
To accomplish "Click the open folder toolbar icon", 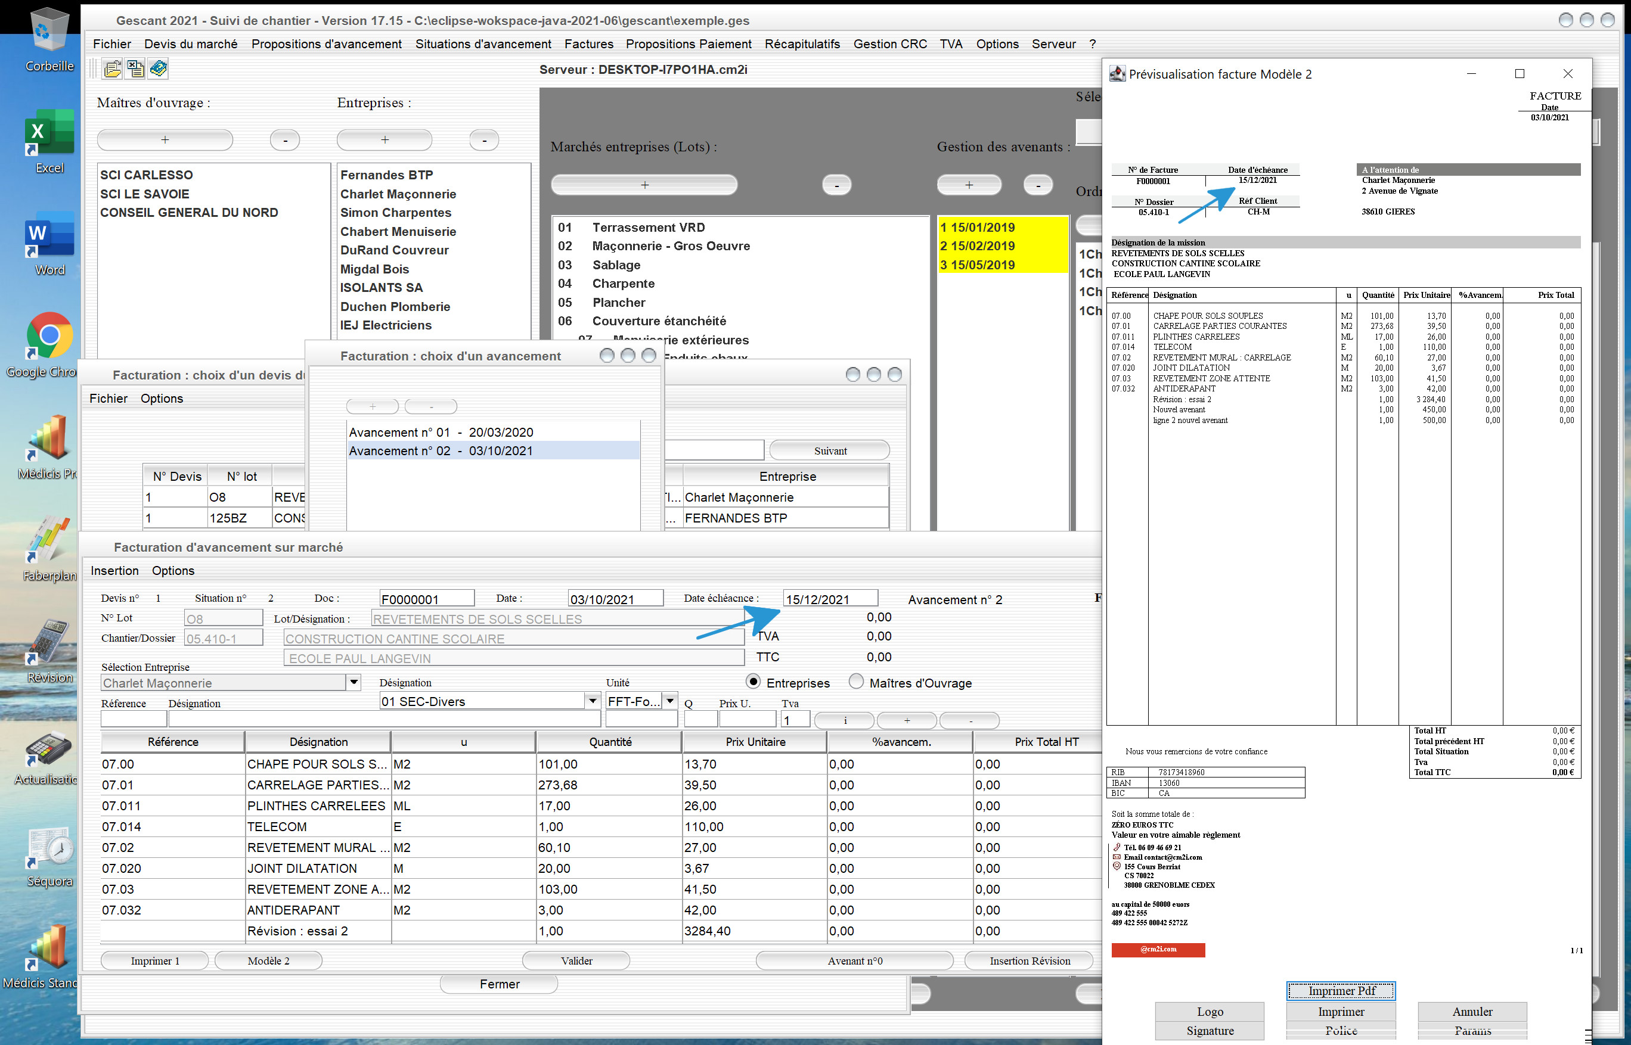I will click(113, 69).
